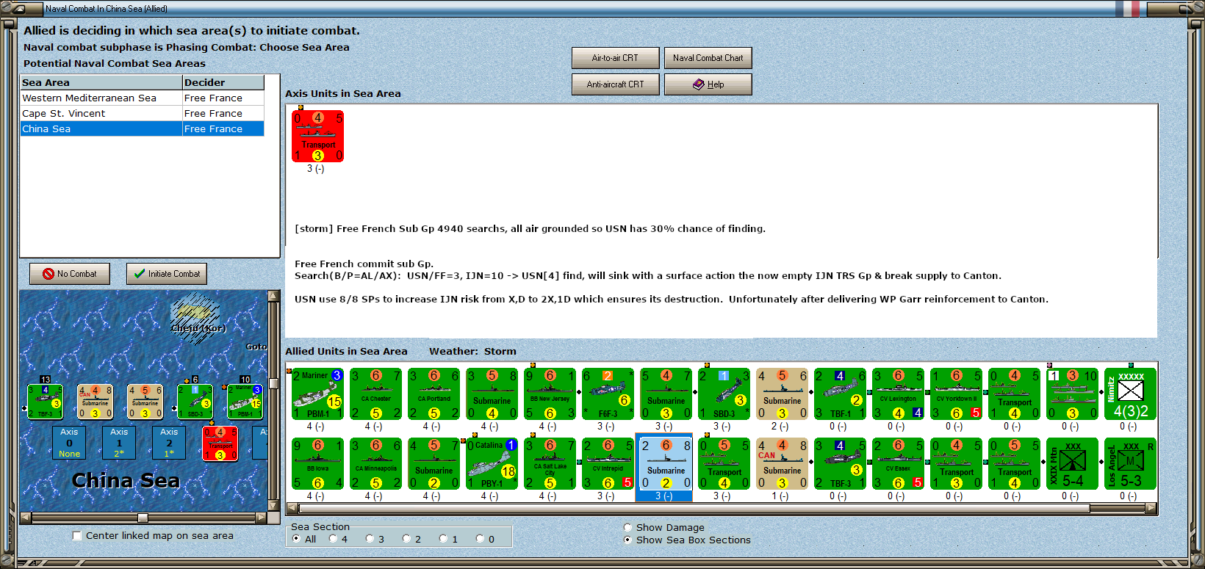Select the CV Essex carrier unit
Screen dimensions: 1205x569
(x=899, y=463)
